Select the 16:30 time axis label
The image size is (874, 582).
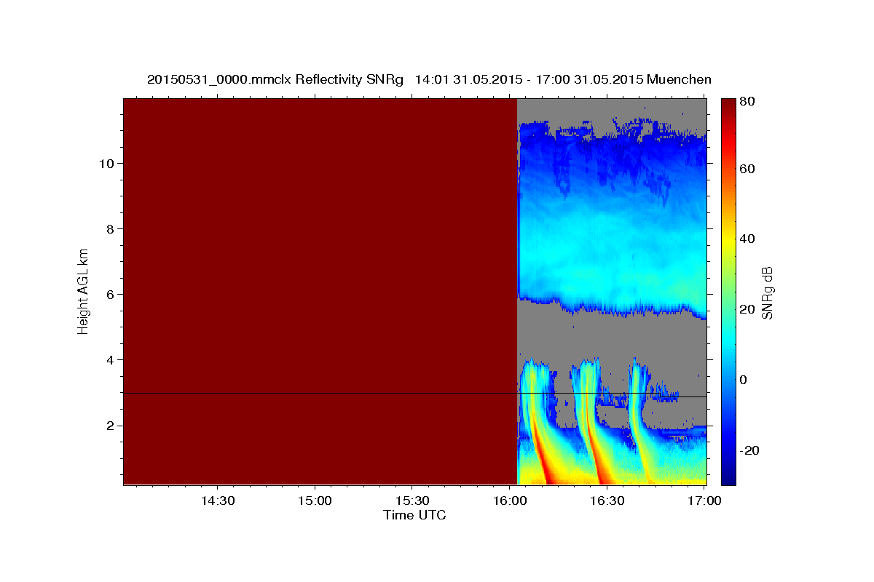[607, 501]
